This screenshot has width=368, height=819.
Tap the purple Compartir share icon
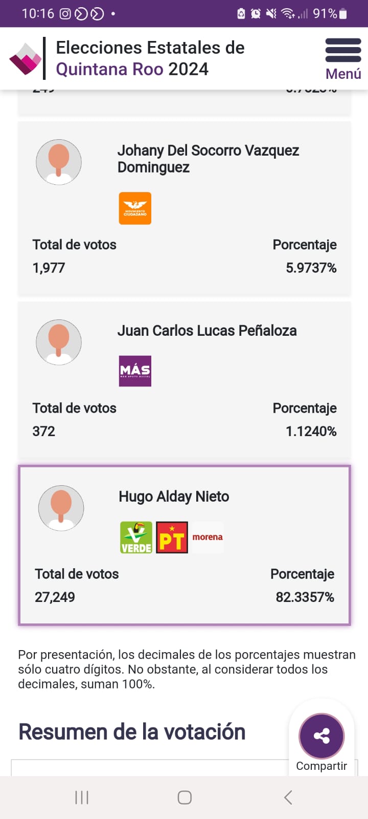click(x=321, y=736)
